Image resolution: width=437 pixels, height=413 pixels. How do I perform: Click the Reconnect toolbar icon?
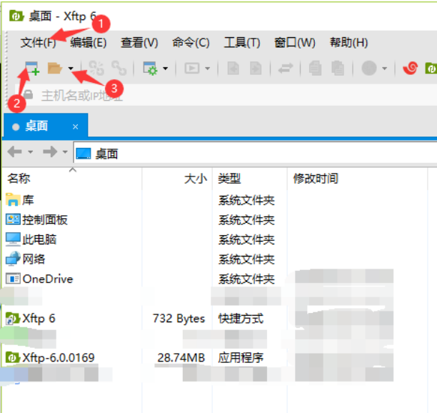tap(96, 69)
